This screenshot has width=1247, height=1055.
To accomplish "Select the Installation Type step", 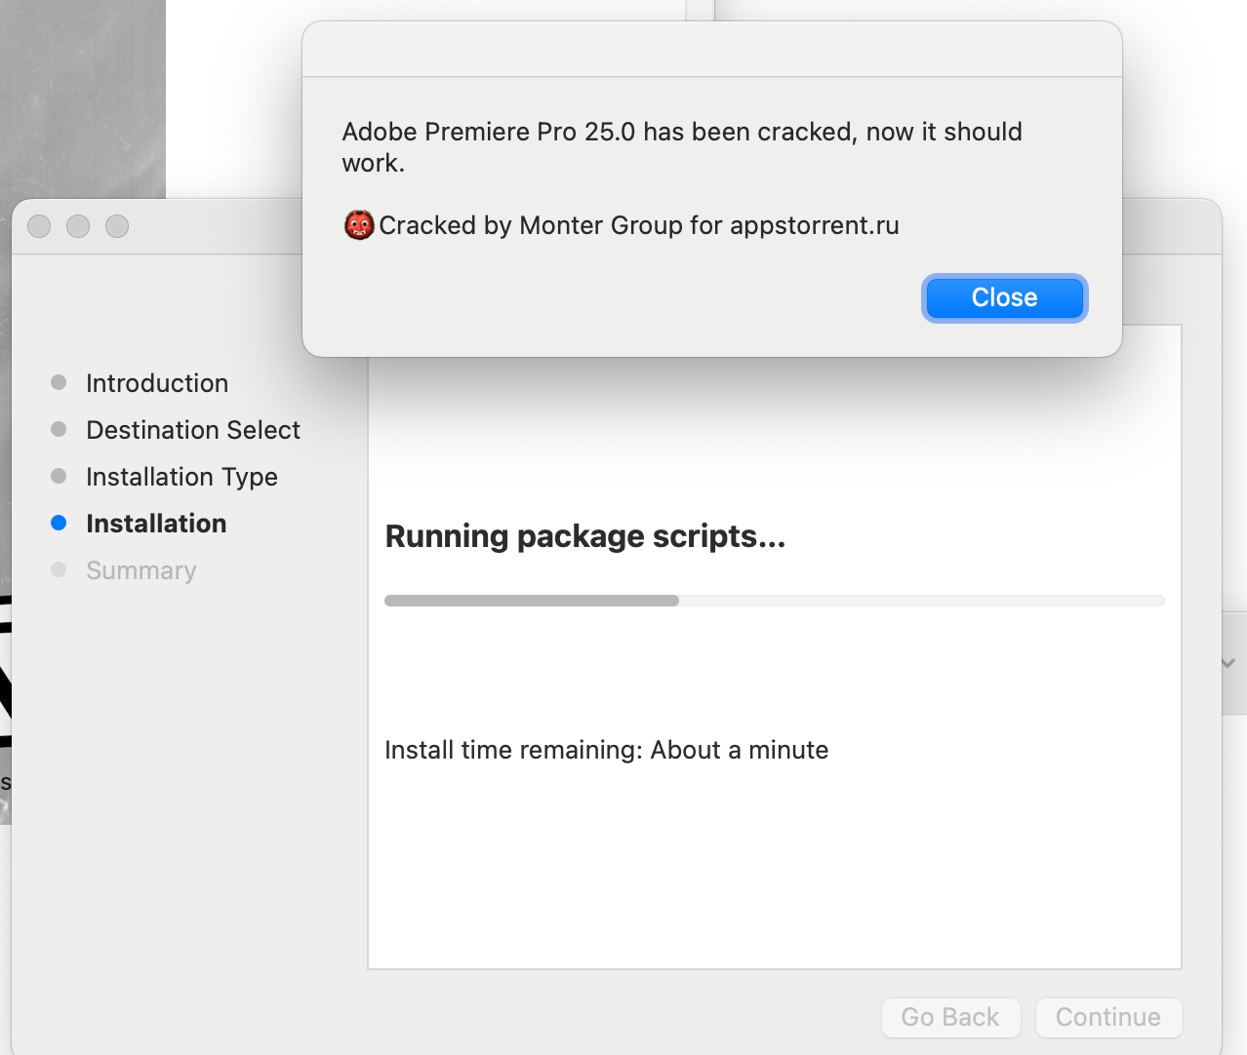I will click(x=181, y=477).
